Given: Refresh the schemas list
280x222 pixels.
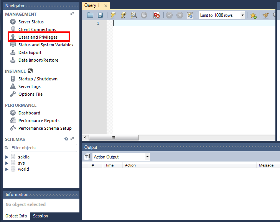Looking at the screenshot, I should (66, 139).
